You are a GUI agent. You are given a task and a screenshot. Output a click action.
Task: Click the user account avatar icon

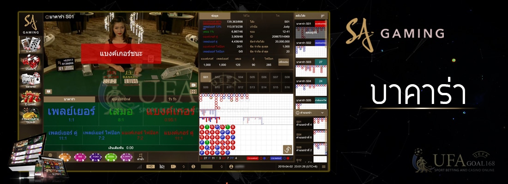point(231,166)
